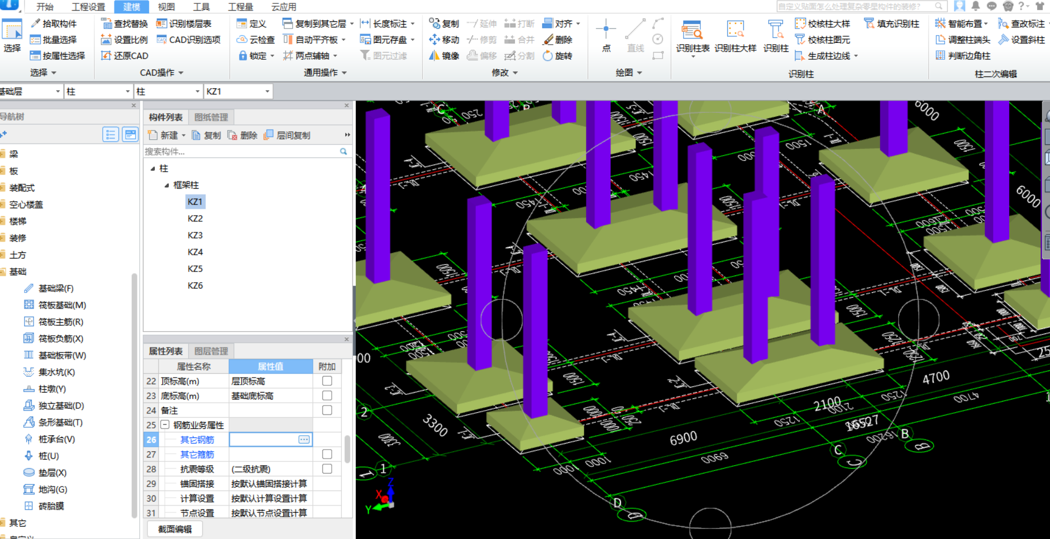Toggle 附加 checkbox for 备注
The width and height of the screenshot is (1050, 539).
pos(327,410)
